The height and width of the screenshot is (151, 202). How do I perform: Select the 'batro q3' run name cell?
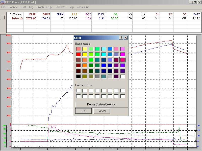[x=15, y=18]
